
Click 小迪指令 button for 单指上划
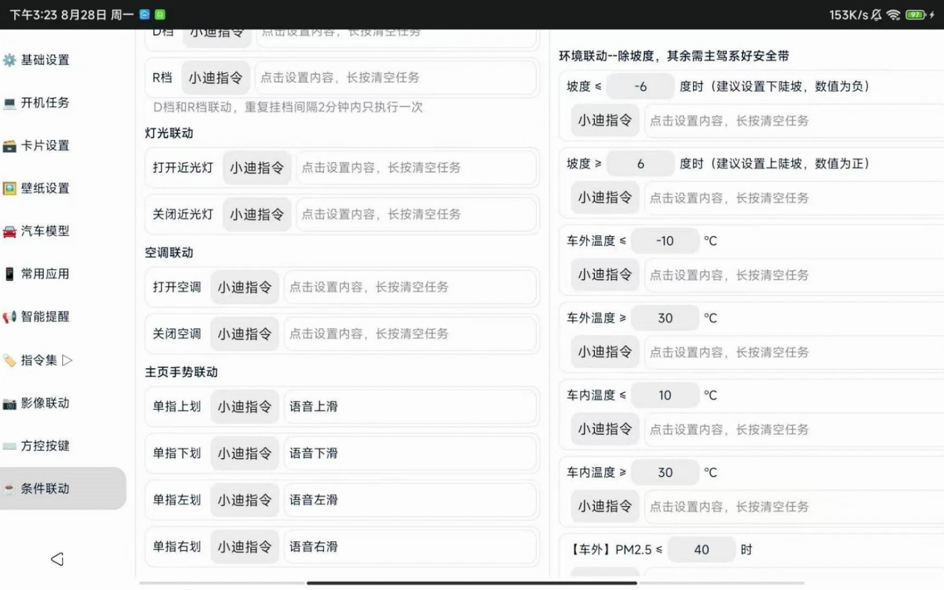[x=245, y=406]
